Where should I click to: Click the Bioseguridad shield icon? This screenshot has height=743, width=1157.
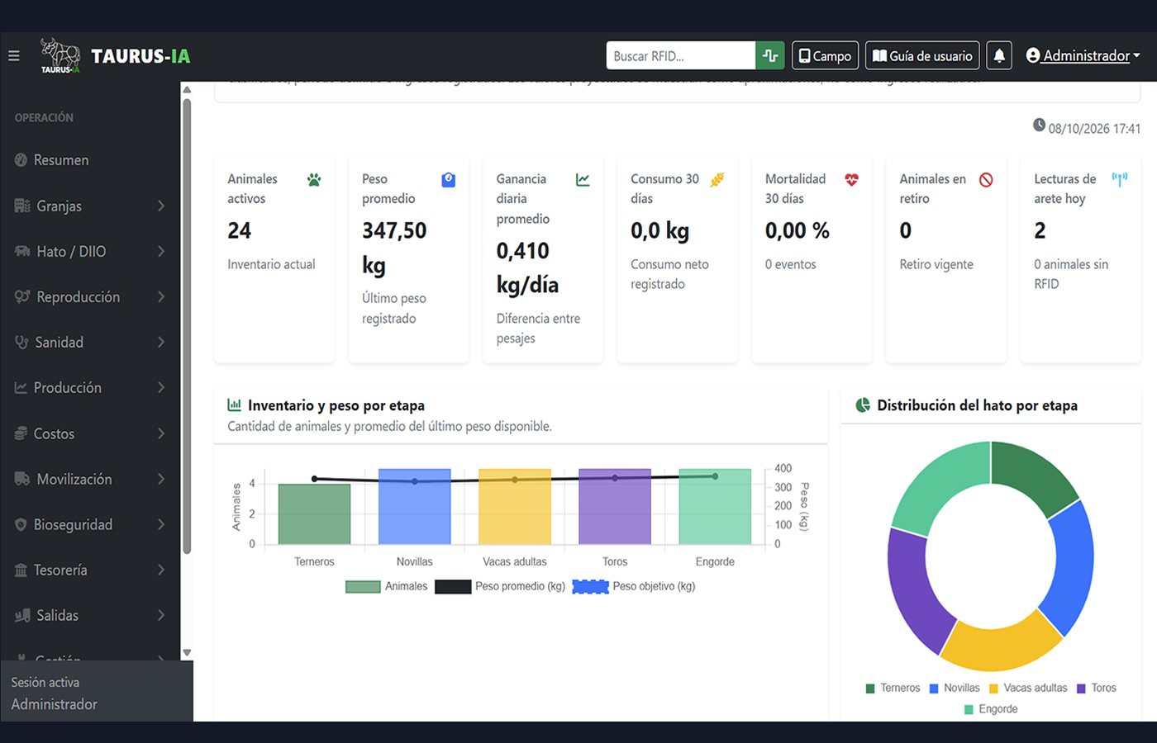click(21, 524)
